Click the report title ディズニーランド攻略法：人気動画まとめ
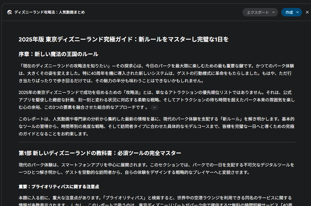311x206 pixels. click(x=50, y=12)
